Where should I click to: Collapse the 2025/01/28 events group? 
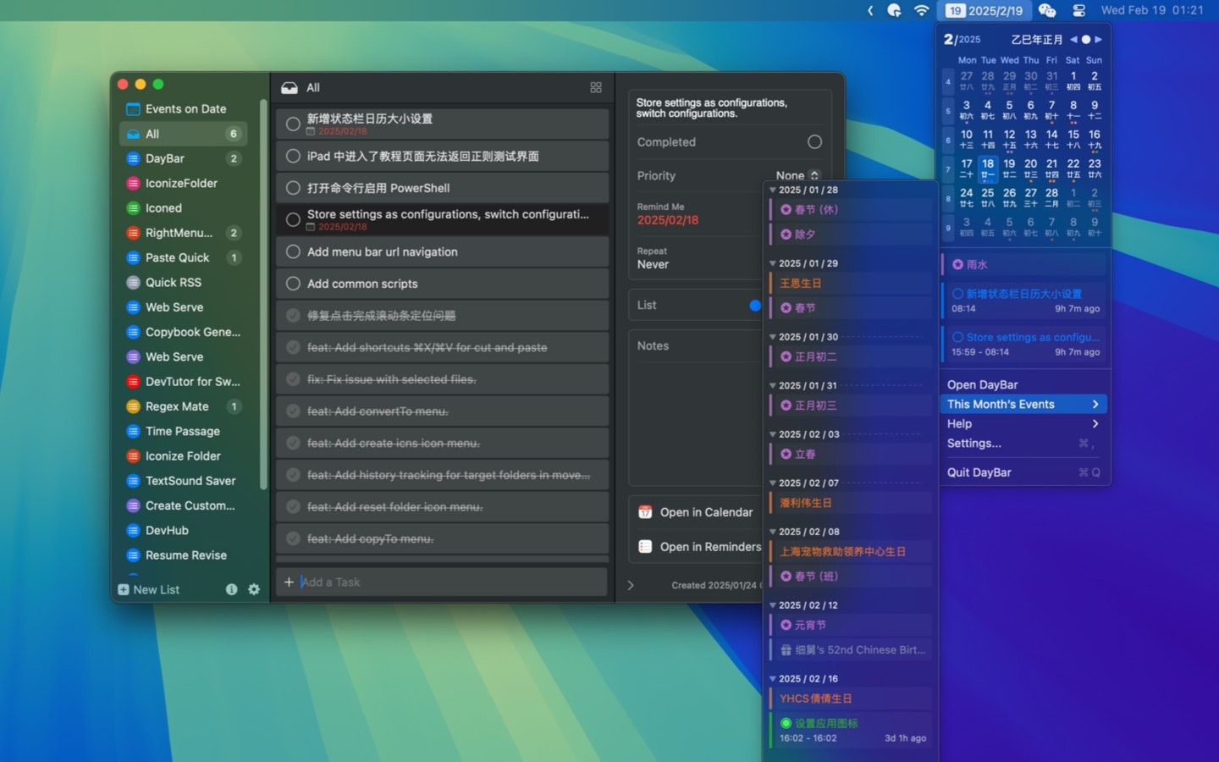coord(772,190)
